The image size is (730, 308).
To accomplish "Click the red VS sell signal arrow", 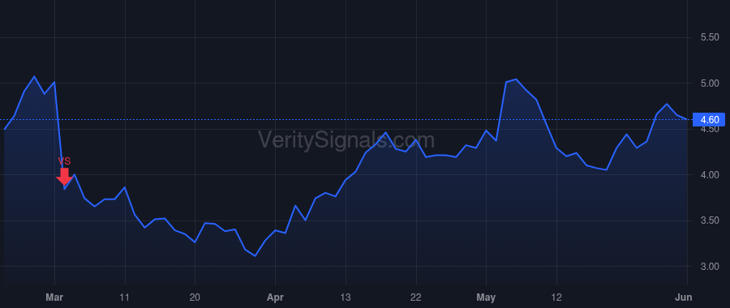I will click(x=64, y=177).
